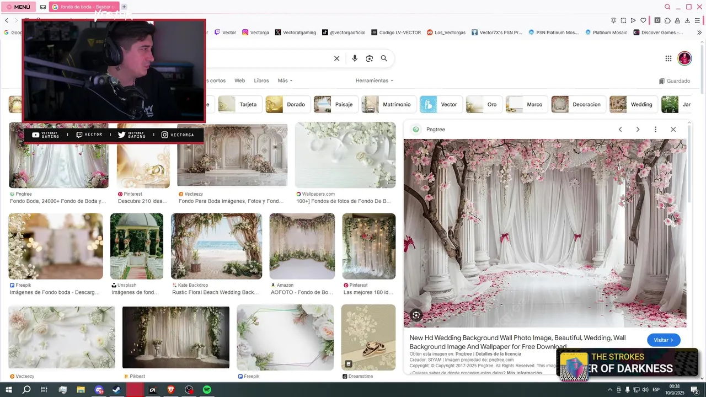The image size is (706, 397).
Task: Open Brave browser from taskbar
Action: 171,390
